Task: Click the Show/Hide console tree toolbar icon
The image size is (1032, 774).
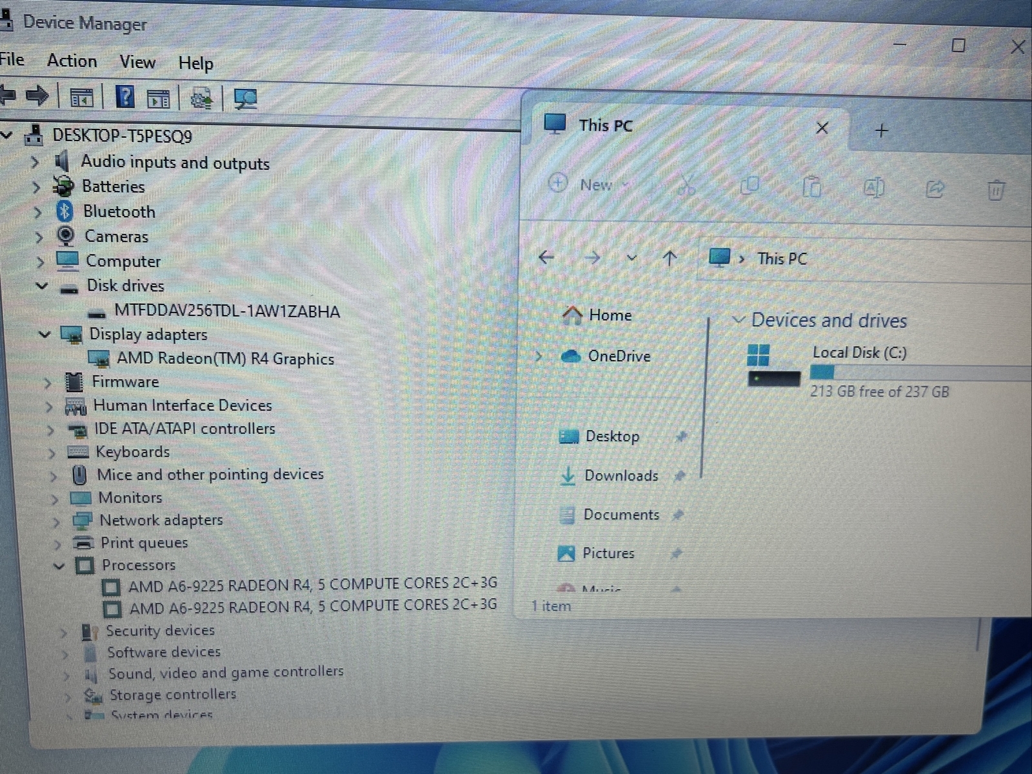Action: (x=81, y=98)
